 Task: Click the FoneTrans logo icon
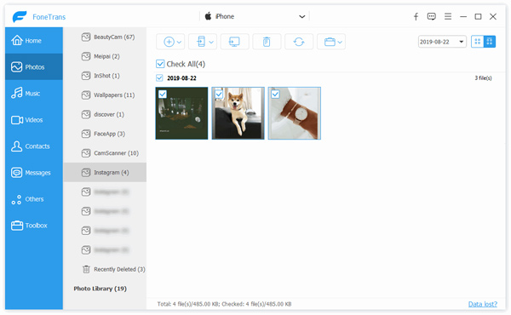coord(20,17)
